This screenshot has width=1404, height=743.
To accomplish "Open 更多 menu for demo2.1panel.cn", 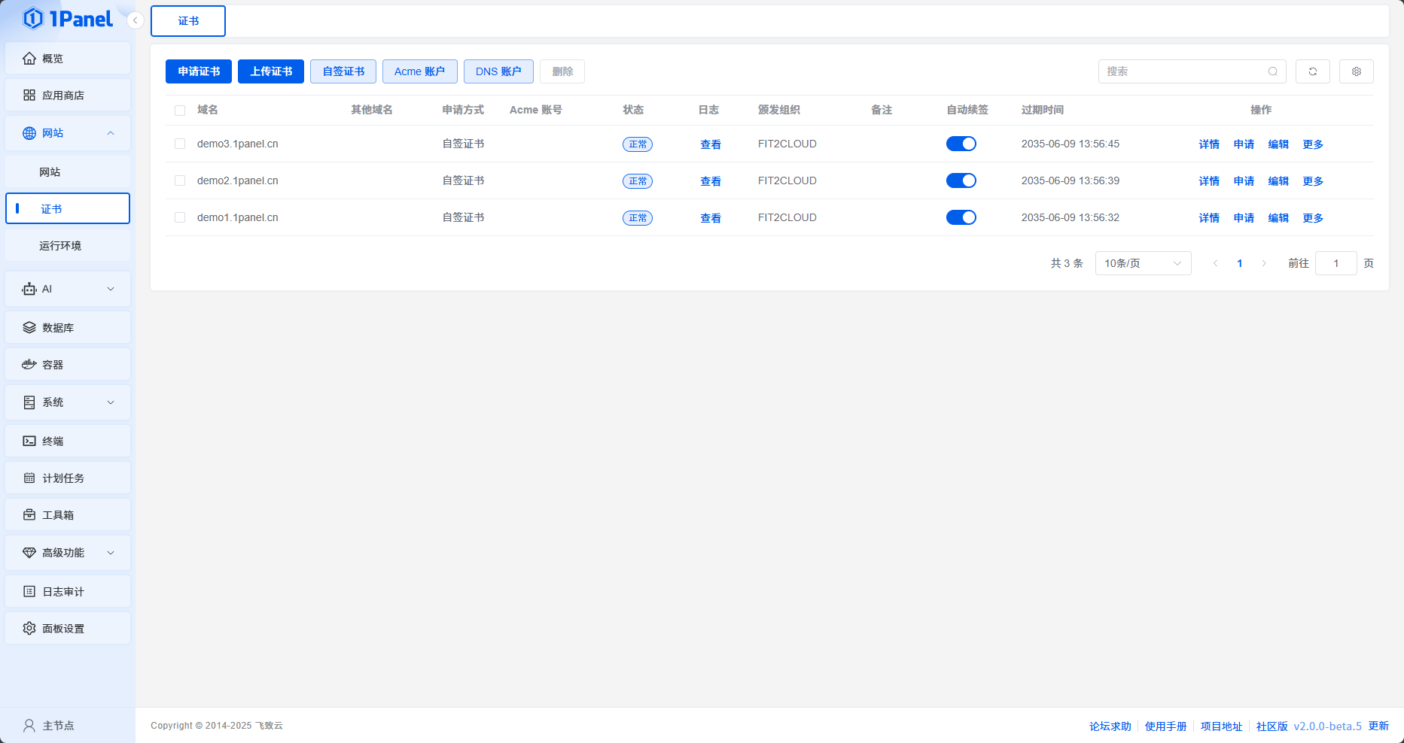I will click(x=1313, y=181).
